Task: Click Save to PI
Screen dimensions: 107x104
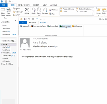Action: click(x=25, y=26)
